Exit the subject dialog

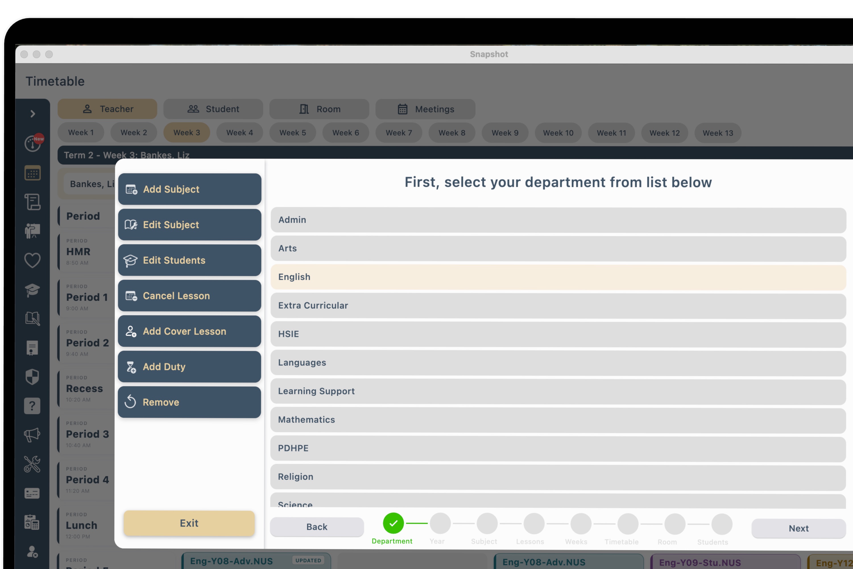pos(189,523)
